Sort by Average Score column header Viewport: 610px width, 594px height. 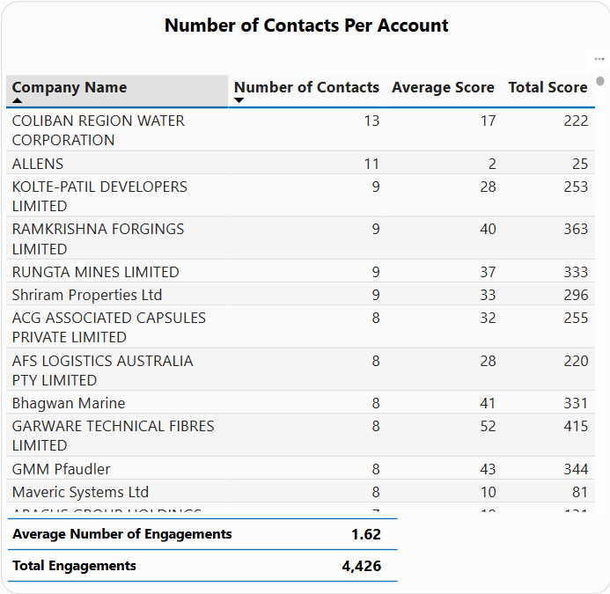pyautogui.click(x=443, y=87)
